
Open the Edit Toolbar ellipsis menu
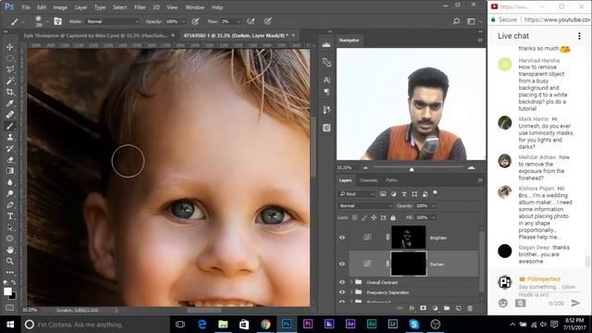(10, 272)
